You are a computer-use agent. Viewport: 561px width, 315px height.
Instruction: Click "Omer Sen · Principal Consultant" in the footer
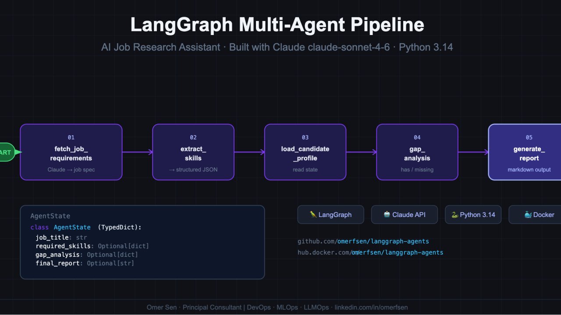point(194,308)
